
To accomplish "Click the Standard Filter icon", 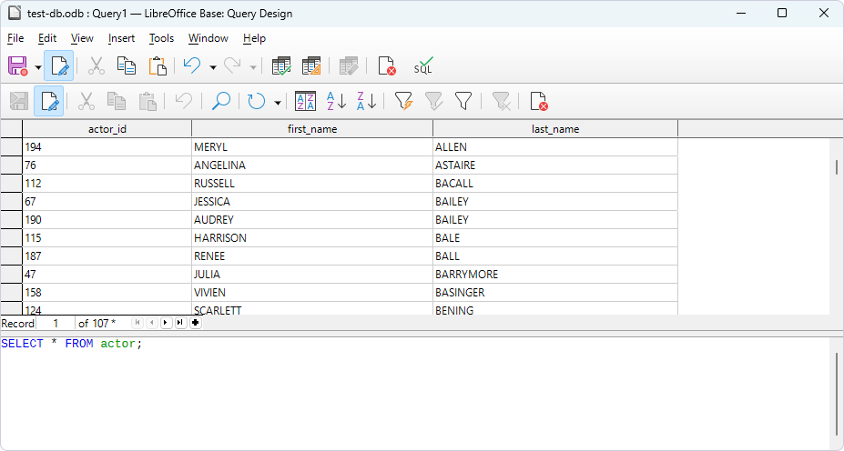I will click(x=463, y=101).
